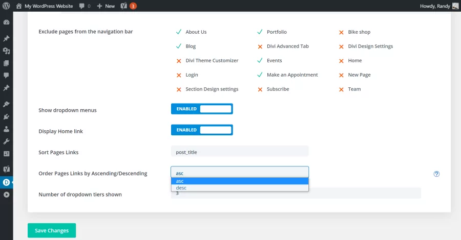
Task: Toggle Subscribe page exclusion
Action: coord(260,89)
